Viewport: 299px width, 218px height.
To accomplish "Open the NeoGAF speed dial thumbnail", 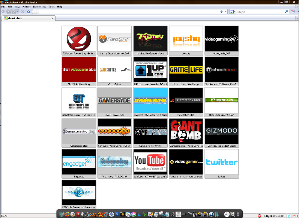I will [114, 41].
